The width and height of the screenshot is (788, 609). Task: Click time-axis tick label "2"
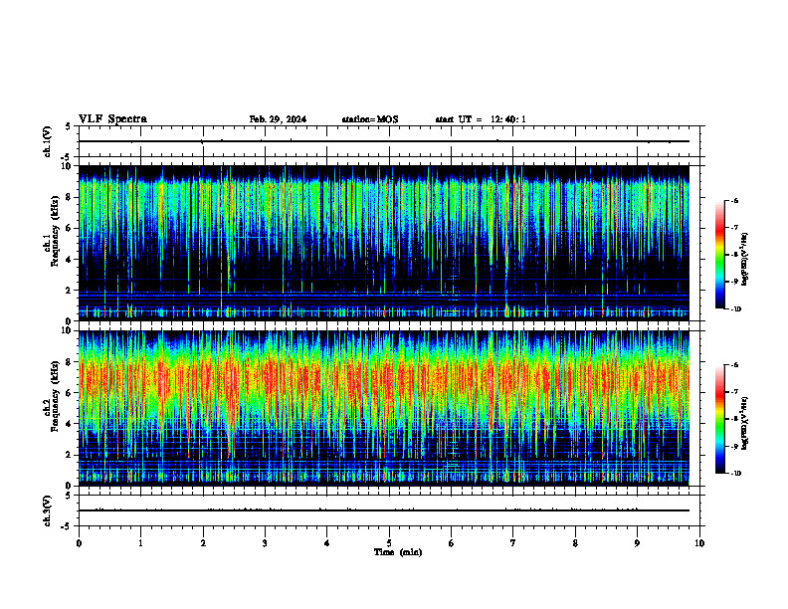click(203, 543)
